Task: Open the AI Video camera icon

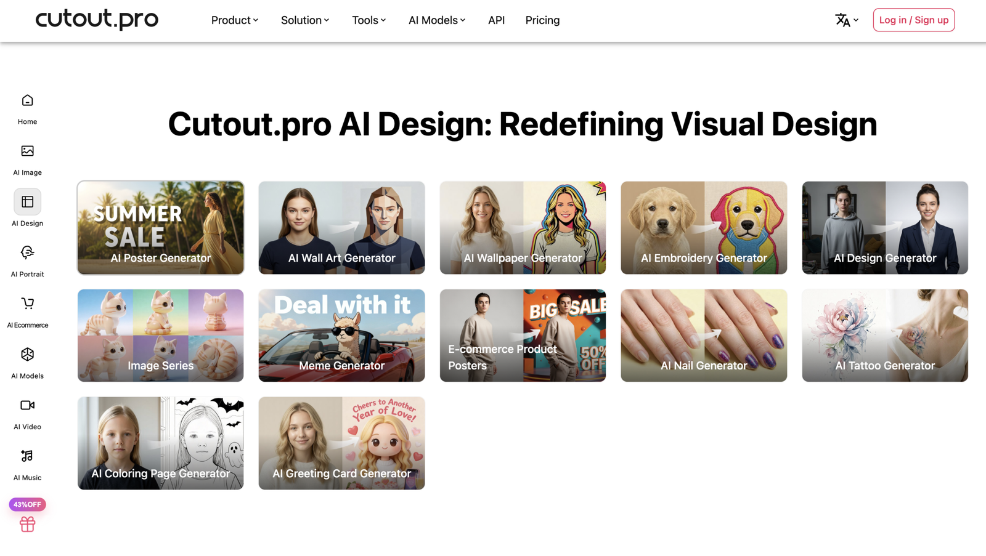Action: click(x=27, y=405)
